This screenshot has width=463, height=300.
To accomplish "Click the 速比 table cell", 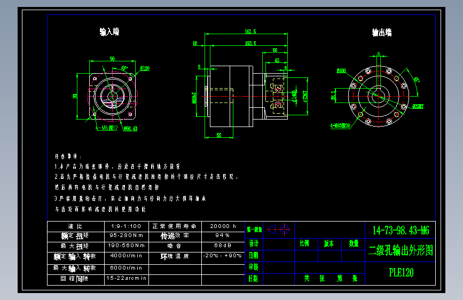I will coord(76,226).
